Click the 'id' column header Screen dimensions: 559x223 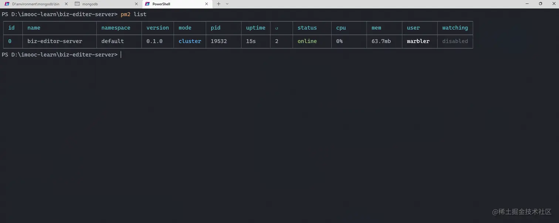(11, 28)
